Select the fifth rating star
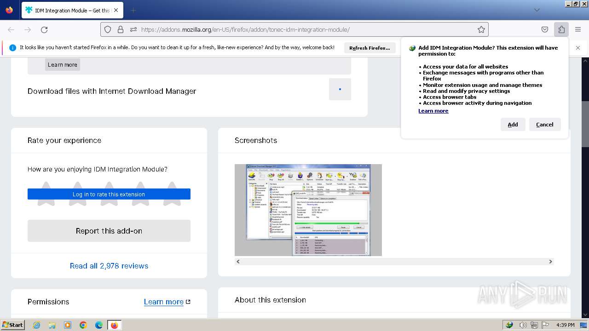The image size is (589, 331). [172, 193]
